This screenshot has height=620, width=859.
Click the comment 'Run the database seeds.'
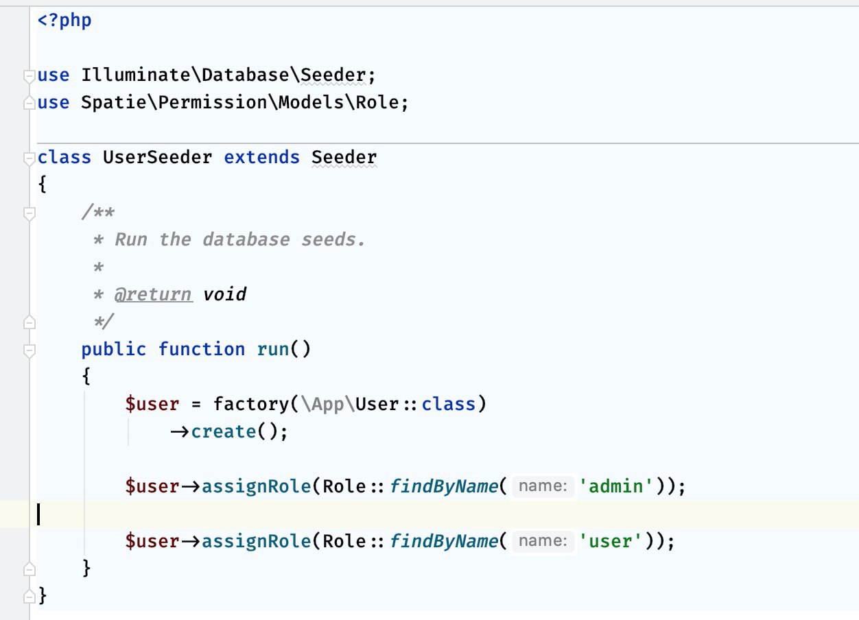240,239
